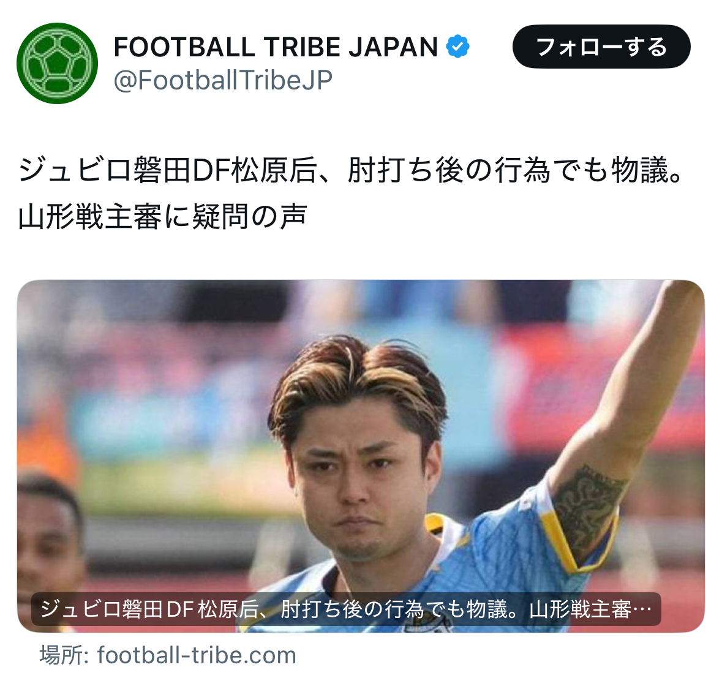
Task: Click the FOOTBALL TRIBE JAPAN display name
Action: (x=276, y=47)
